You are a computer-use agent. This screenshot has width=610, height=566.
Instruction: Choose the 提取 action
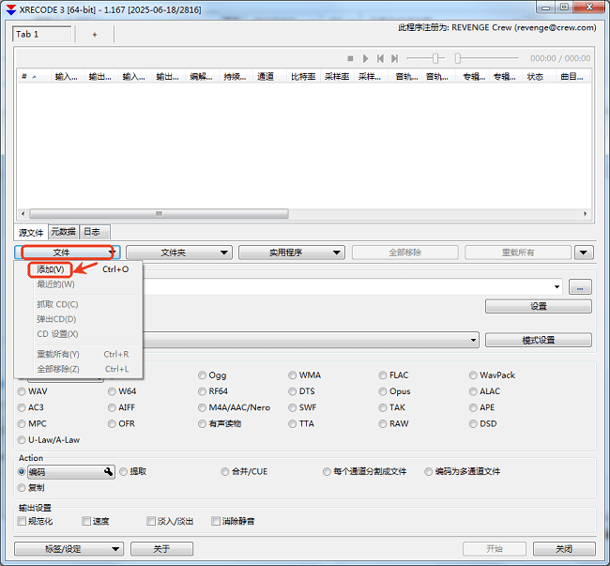click(x=133, y=471)
